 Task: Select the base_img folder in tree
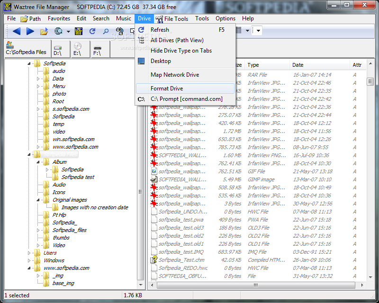pos(63,283)
